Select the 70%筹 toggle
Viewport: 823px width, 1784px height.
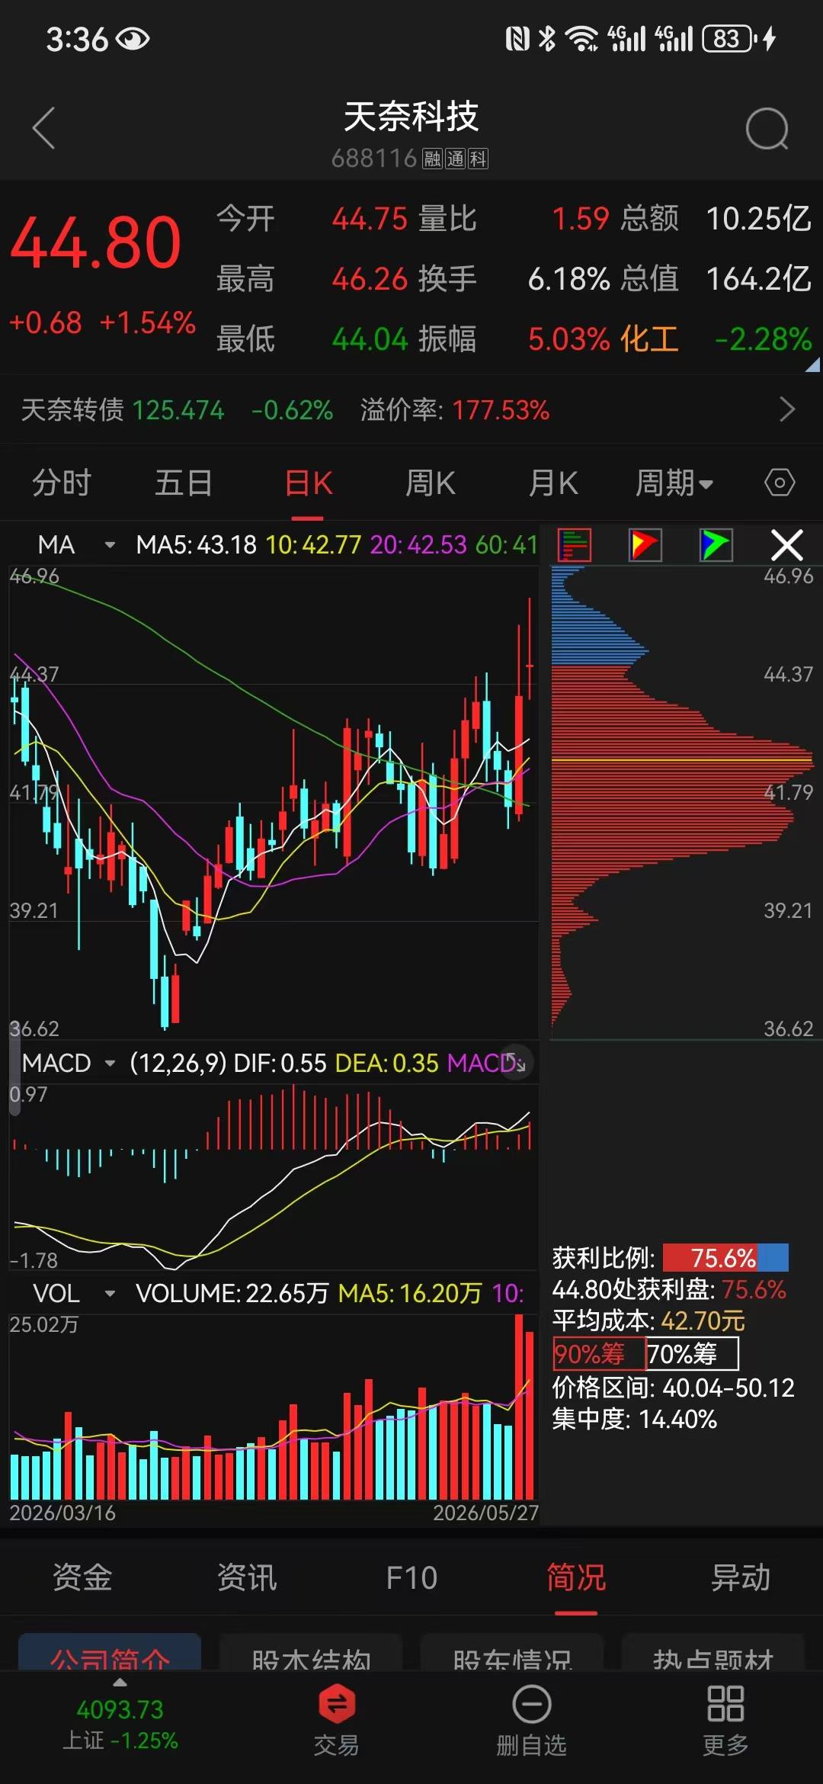point(692,1354)
